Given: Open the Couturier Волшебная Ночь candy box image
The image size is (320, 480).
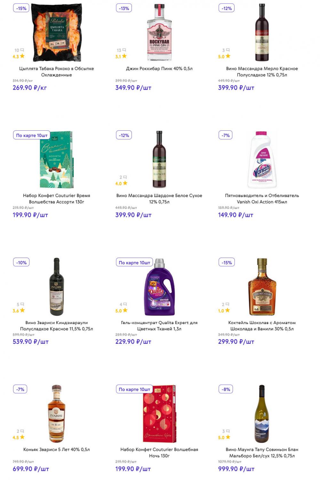Looking at the screenshot, I should 159,413.
